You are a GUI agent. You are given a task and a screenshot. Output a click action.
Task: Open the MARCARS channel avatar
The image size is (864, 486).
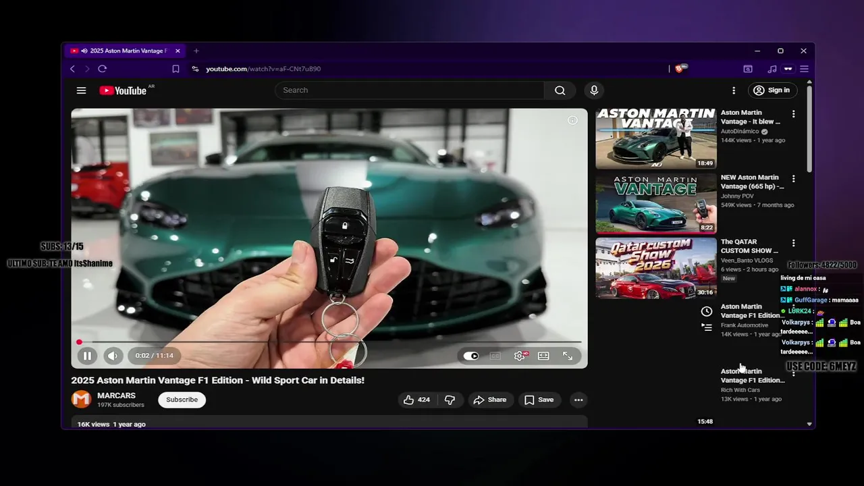[x=81, y=400]
